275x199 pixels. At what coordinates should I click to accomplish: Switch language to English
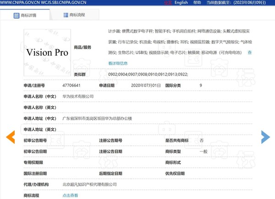click(x=181, y=2)
